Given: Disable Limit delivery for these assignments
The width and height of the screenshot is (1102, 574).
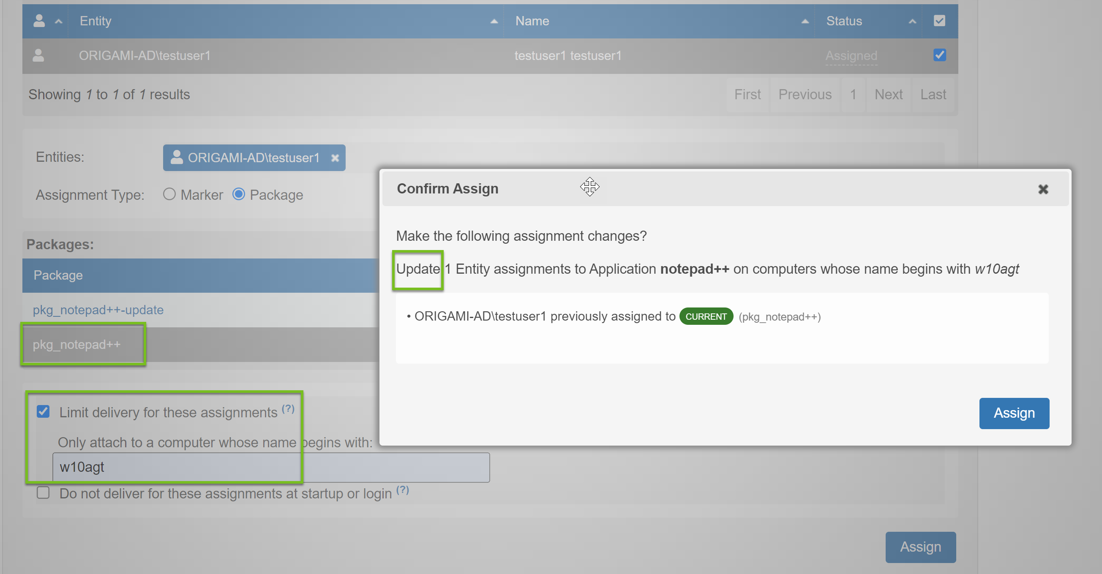Looking at the screenshot, I should (x=43, y=412).
